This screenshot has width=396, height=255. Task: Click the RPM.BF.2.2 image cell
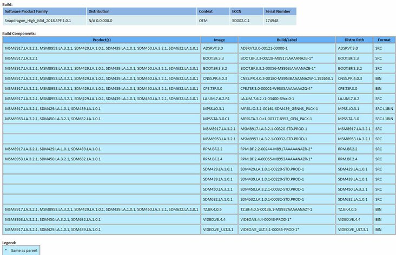pyautogui.click(x=219, y=149)
